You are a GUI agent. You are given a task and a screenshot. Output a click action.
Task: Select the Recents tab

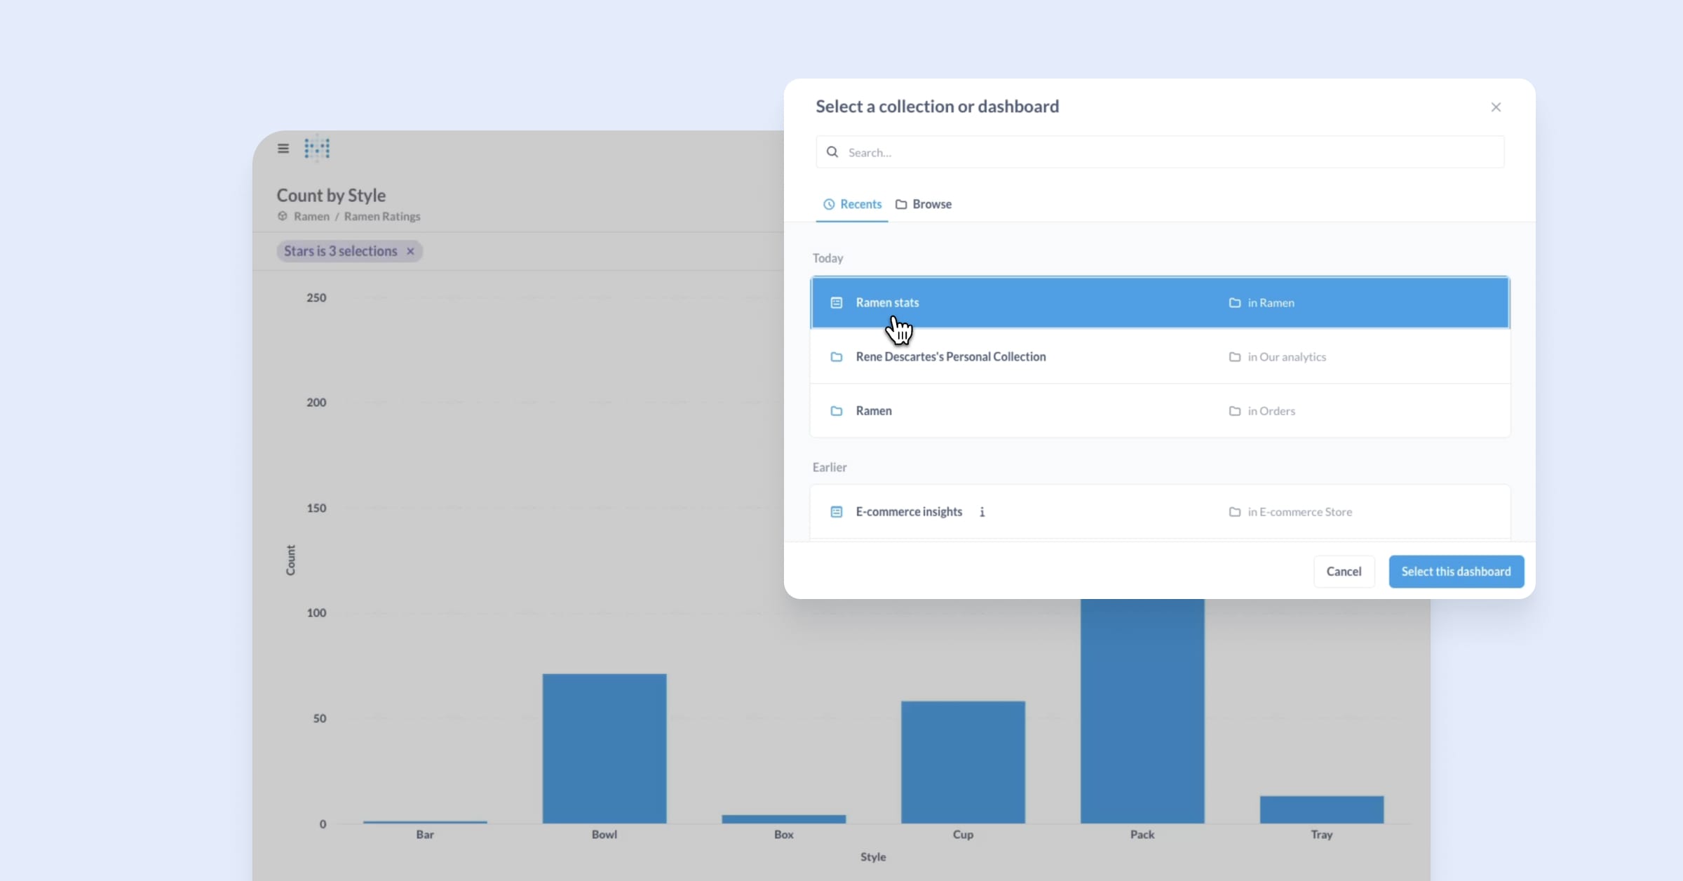point(853,204)
